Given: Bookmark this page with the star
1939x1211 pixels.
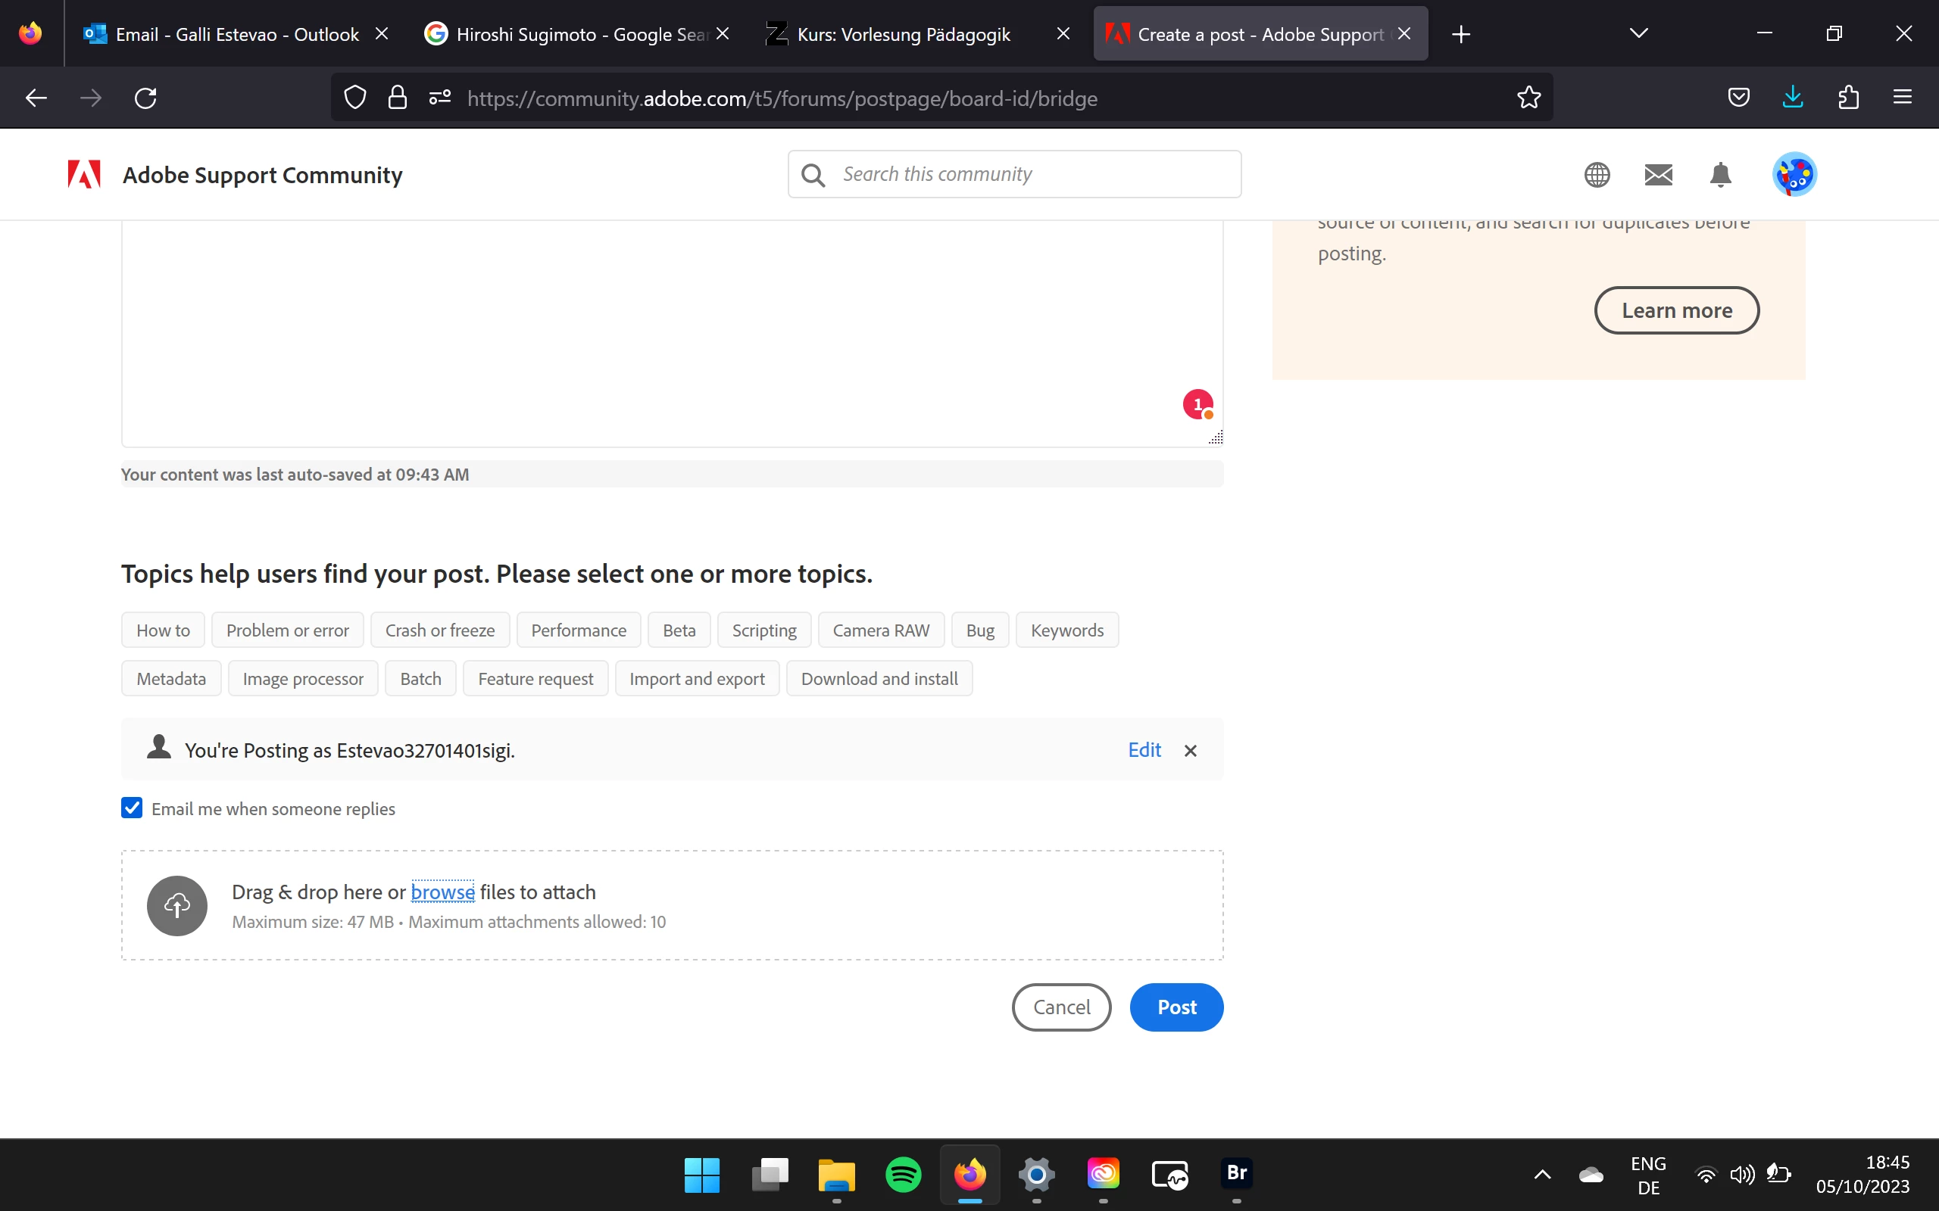Looking at the screenshot, I should tap(1528, 98).
